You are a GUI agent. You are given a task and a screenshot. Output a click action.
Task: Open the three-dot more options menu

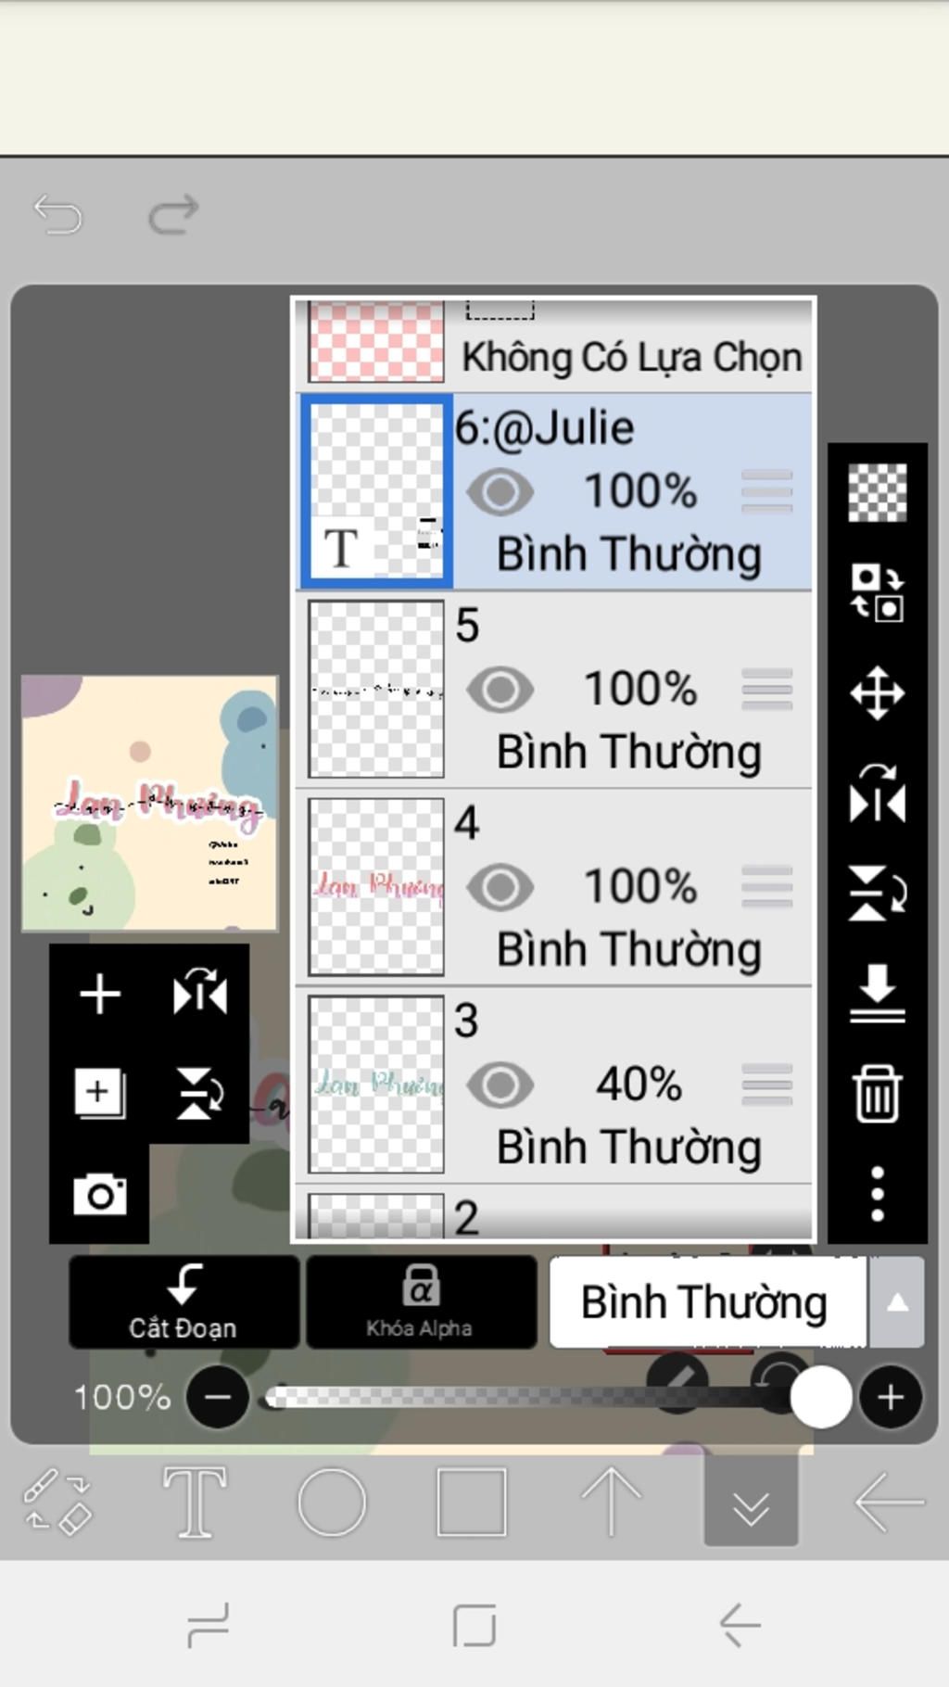[x=877, y=1194]
